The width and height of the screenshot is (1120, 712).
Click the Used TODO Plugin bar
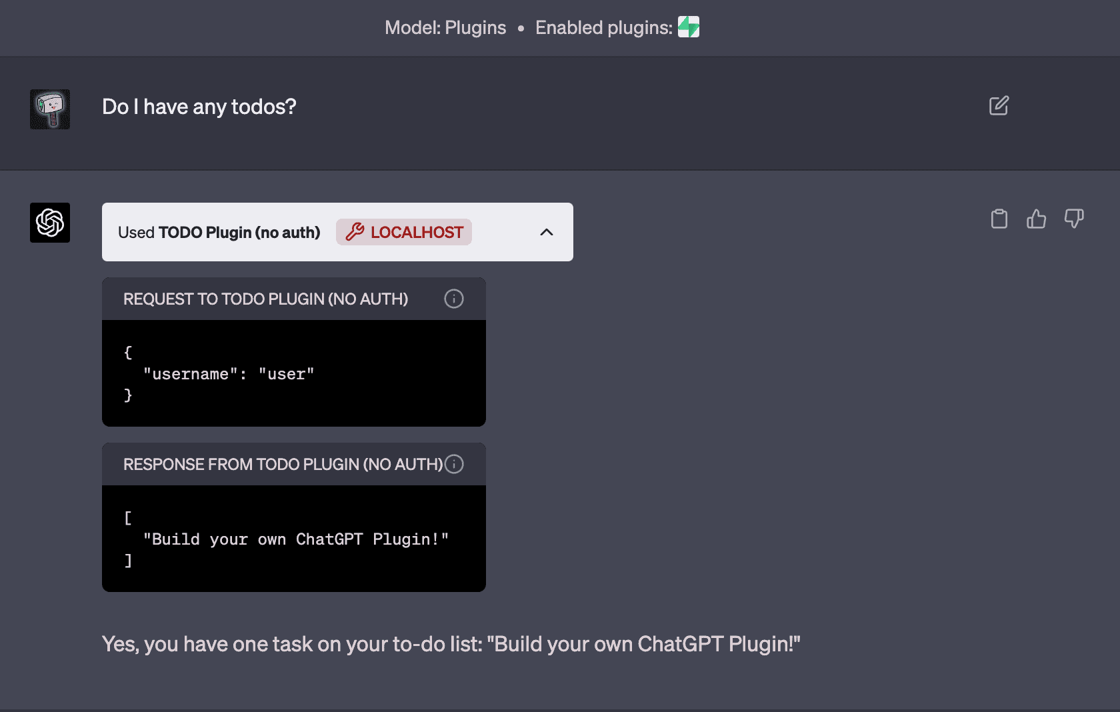tap(219, 232)
